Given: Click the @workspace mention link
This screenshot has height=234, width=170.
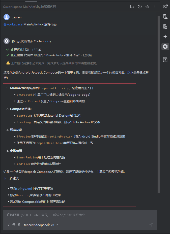Looking at the screenshot, I should coord(13,24).
